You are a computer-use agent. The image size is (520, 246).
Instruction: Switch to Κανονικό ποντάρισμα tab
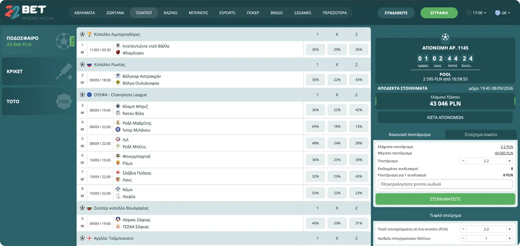[410, 134]
